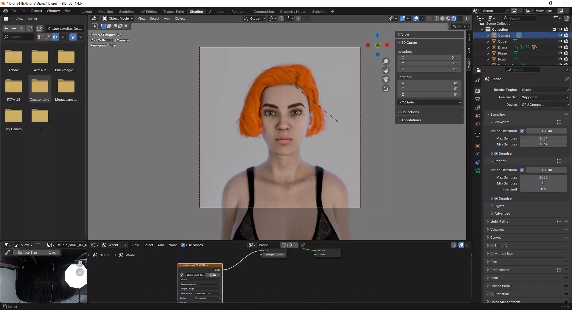Screen dimensions: 572x310
Task: Click the lock camera to view gizmo
Action: pos(386,88)
